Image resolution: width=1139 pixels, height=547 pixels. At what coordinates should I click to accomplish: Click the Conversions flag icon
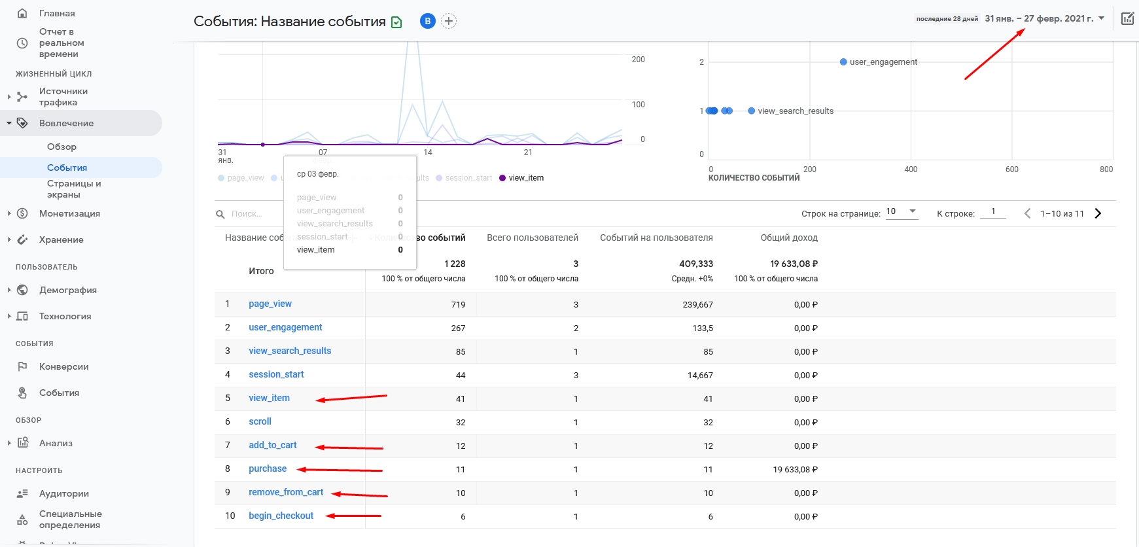22,366
